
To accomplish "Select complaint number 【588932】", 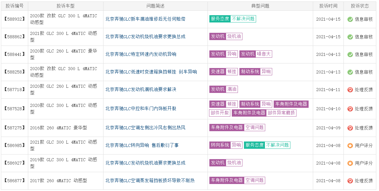I will pyautogui.click(x=14, y=19).
